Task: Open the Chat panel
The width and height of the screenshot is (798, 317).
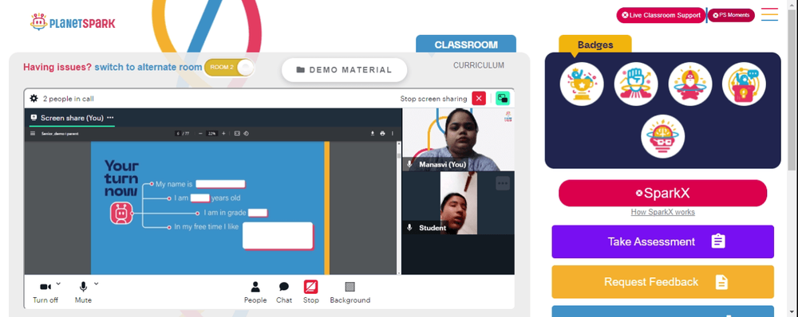Action: pyautogui.click(x=284, y=292)
